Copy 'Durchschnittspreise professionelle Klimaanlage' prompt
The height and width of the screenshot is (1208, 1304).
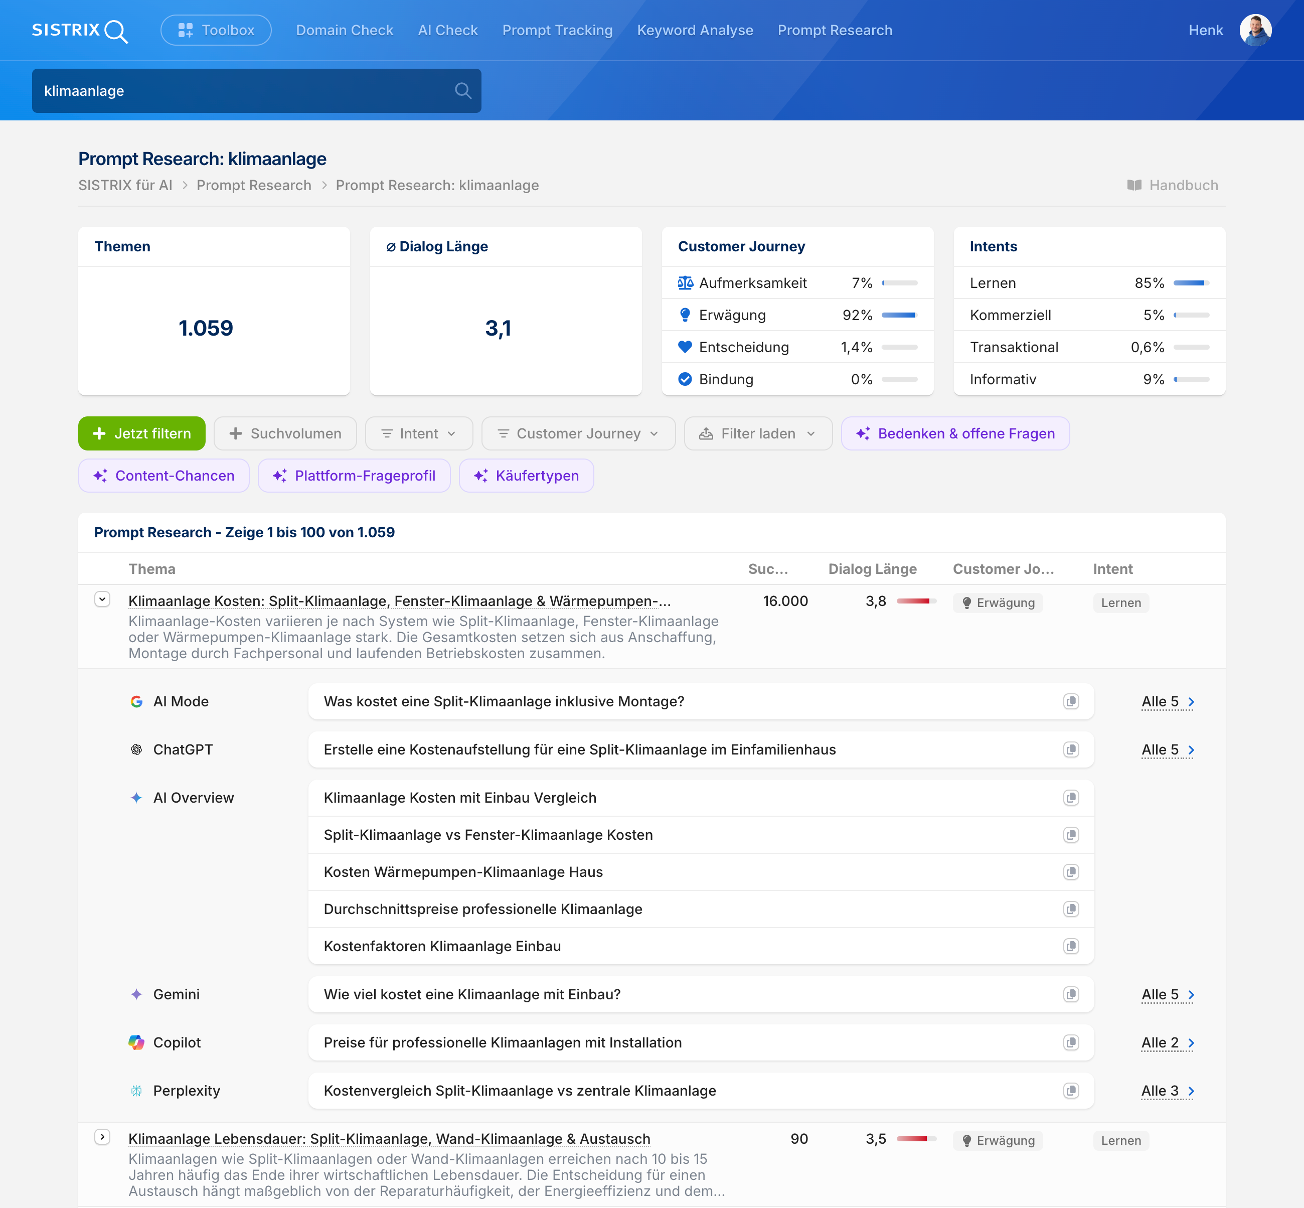1071,910
